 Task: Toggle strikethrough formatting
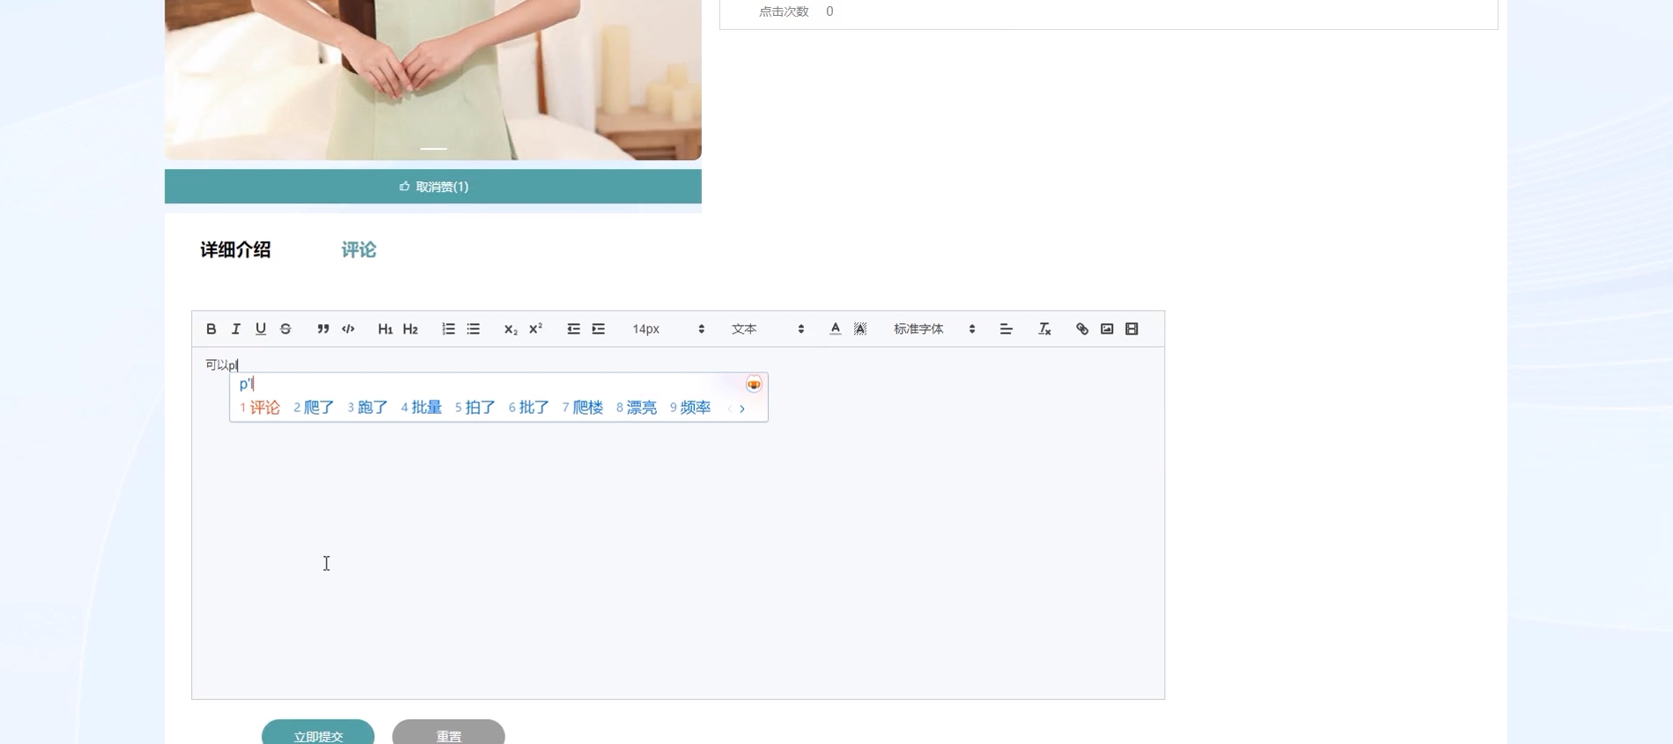click(285, 328)
